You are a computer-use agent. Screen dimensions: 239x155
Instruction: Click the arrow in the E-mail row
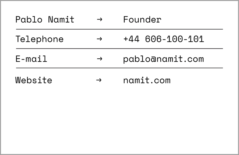tap(99, 59)
